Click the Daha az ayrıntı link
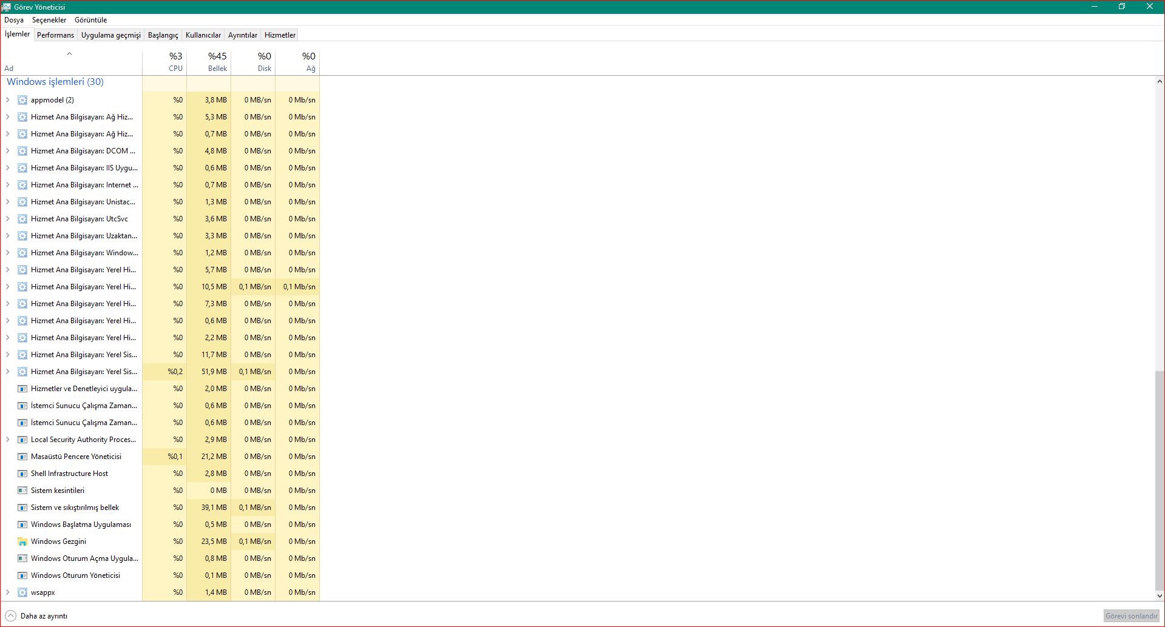The width and height of the screenshot is (1165, 627). pyautogui.click(x=44, y=616)
